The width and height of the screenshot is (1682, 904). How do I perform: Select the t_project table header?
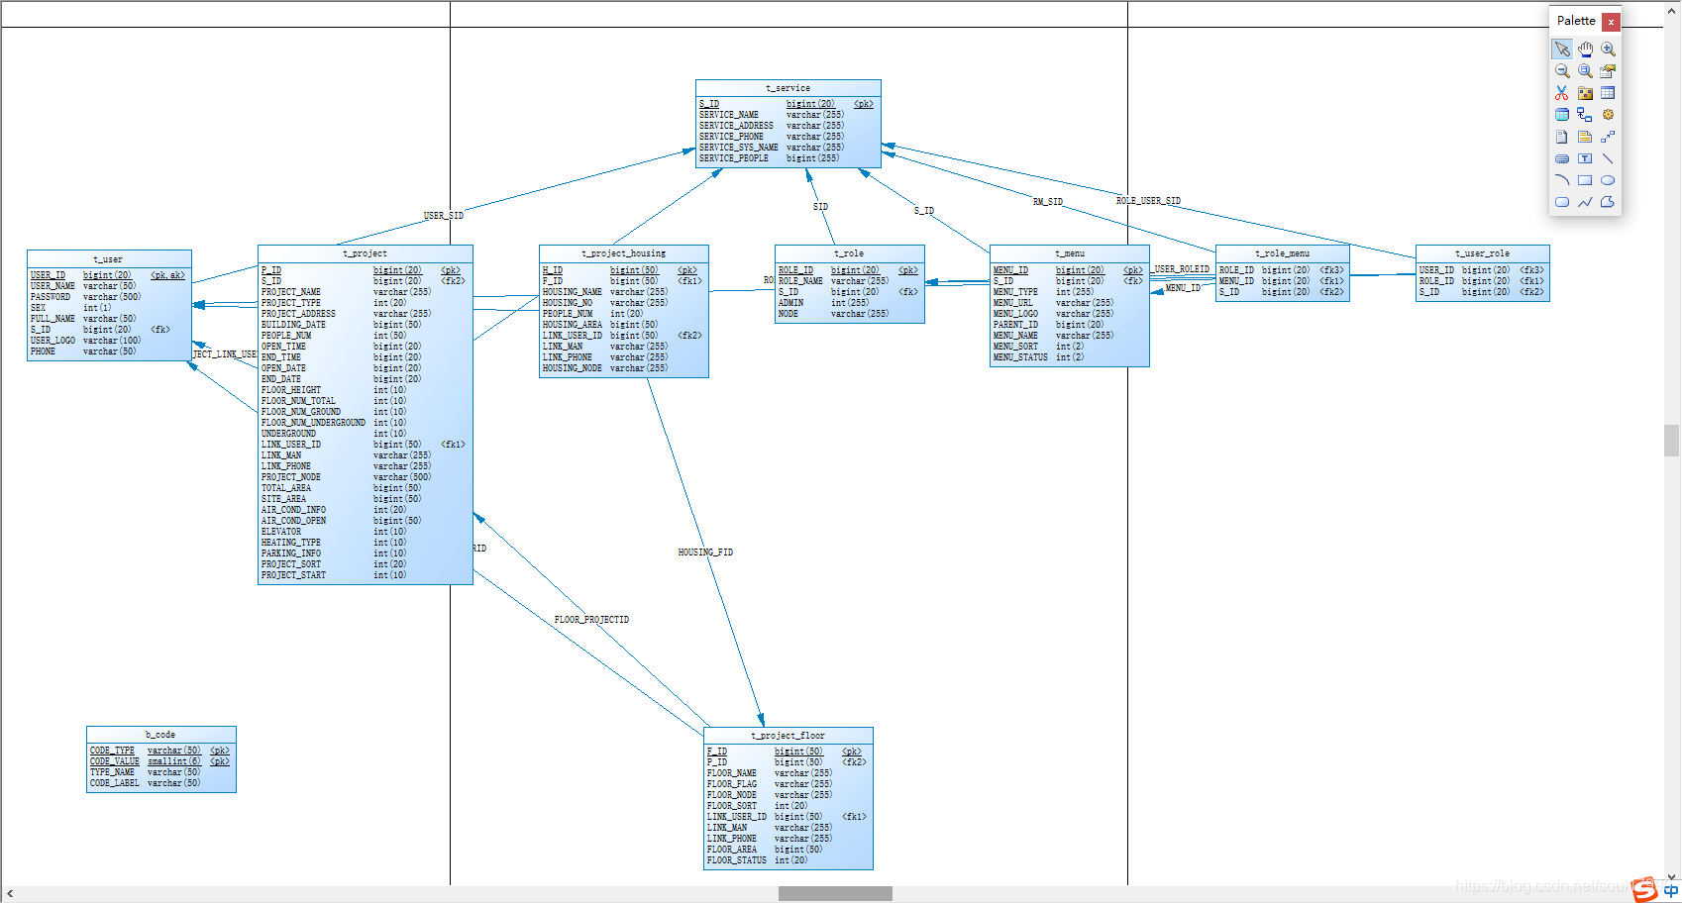point(366,253)
